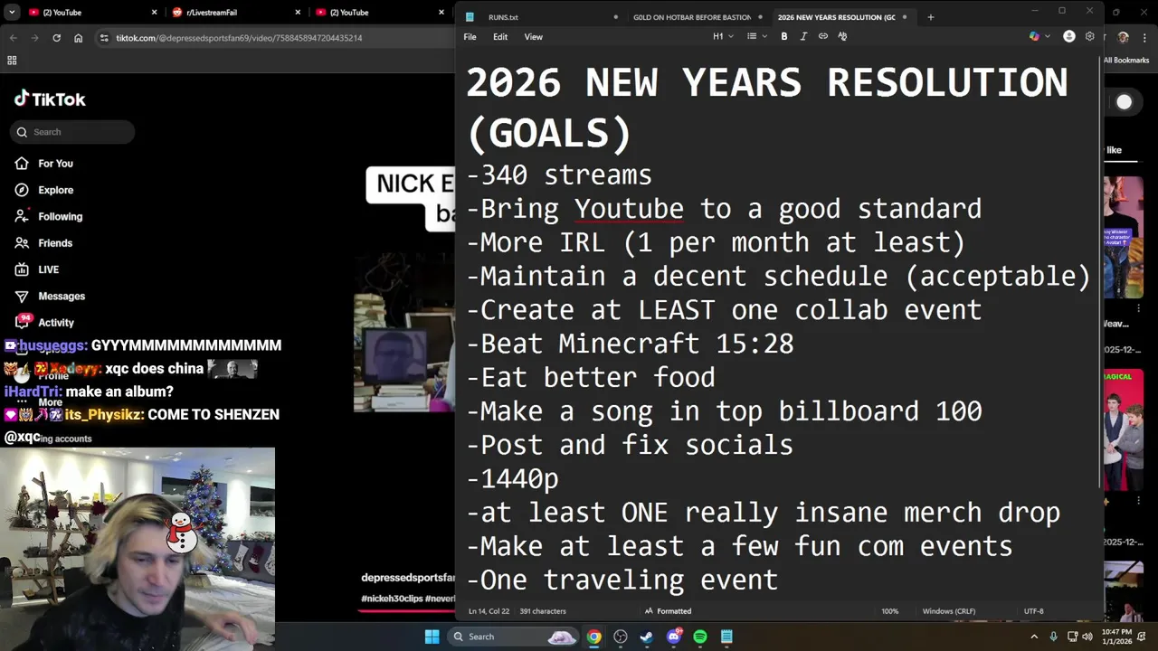Click the 'Ln 14, Col 22' status text

point(489,611)
